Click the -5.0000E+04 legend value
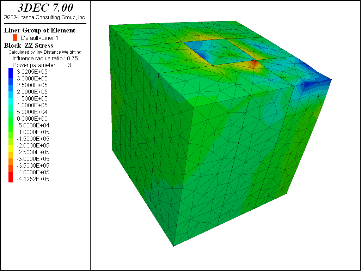 point(33,125)
